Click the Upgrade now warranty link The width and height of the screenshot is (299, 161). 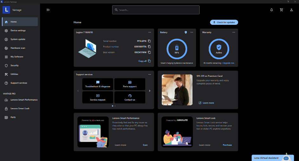pos(229,63)
